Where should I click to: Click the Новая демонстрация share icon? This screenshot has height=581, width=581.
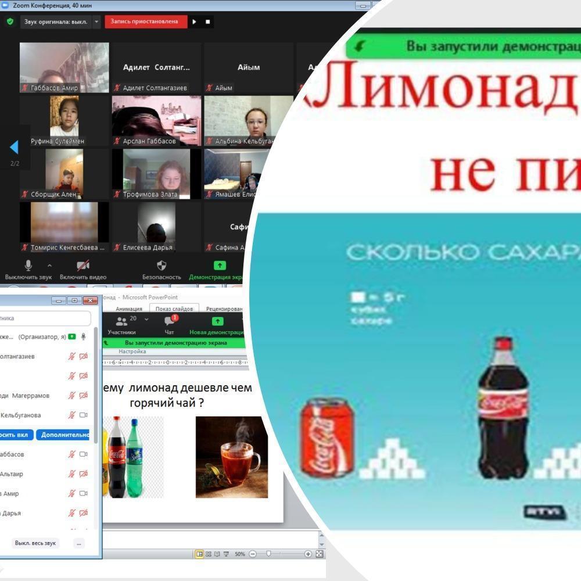click(217, 321)
